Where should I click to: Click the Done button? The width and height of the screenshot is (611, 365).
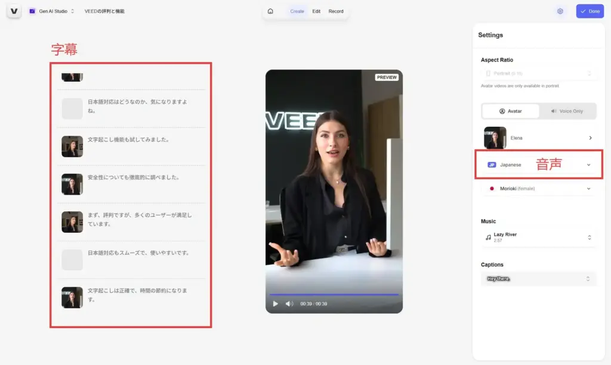590,11
